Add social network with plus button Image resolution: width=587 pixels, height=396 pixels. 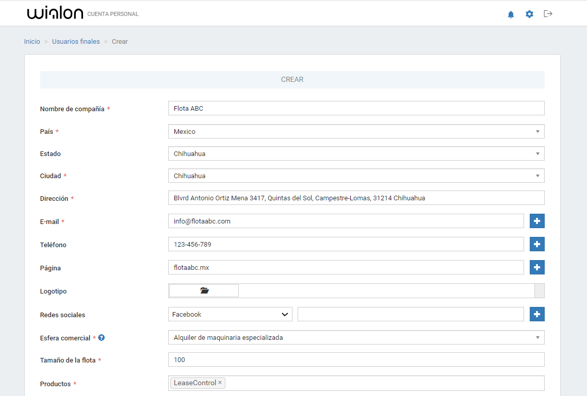coord(537,314)
